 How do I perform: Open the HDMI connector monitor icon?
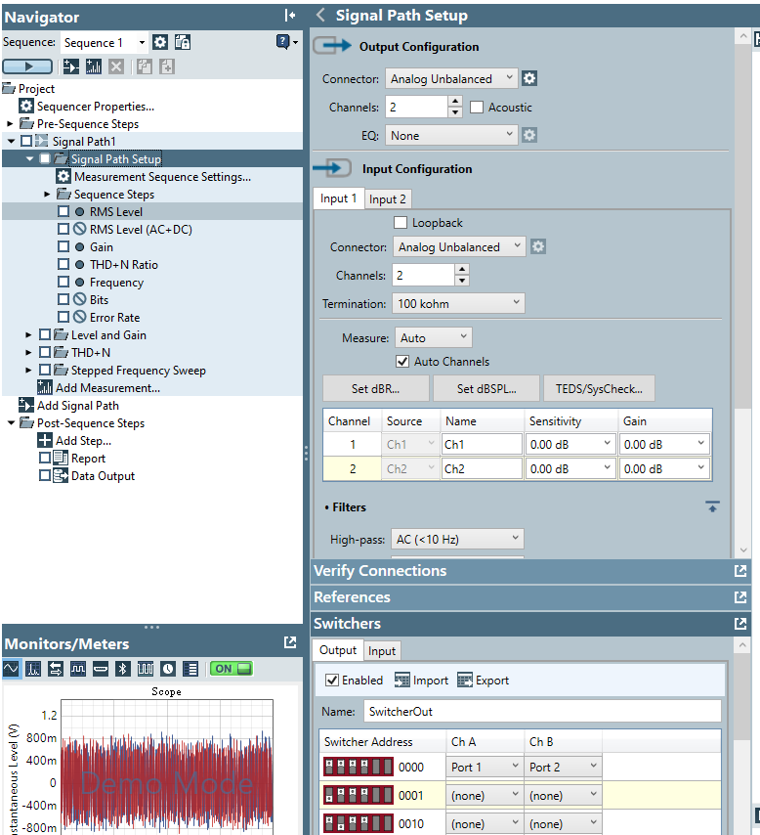(x=101, y=669)
